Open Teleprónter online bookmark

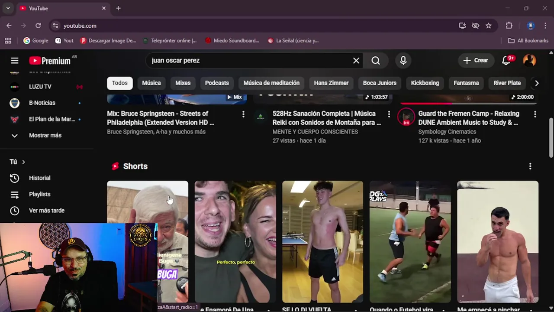170,41
